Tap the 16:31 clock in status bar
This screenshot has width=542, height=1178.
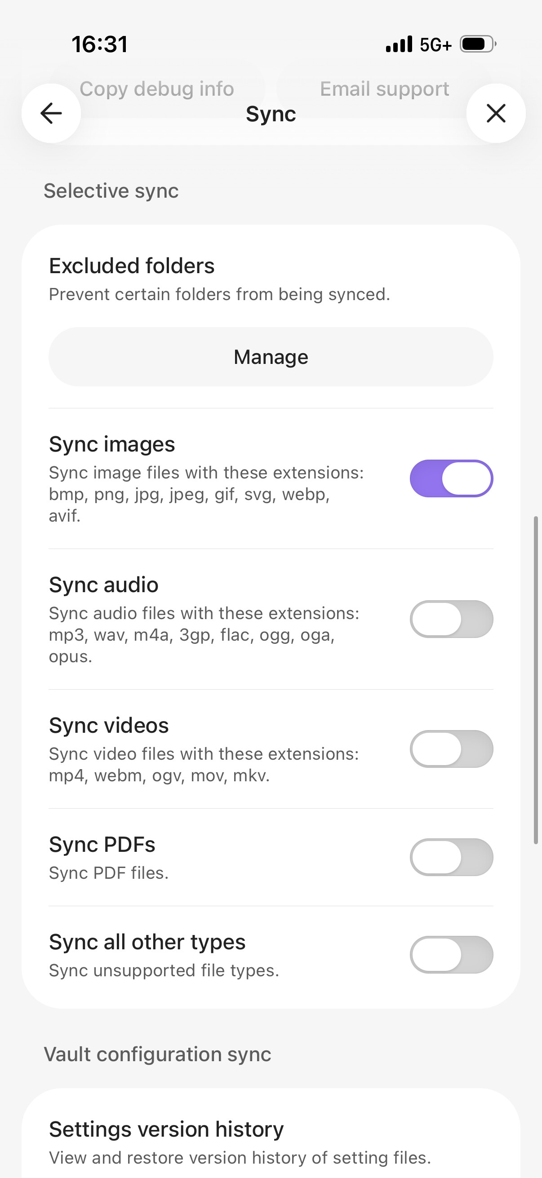(x=100, y=44)
